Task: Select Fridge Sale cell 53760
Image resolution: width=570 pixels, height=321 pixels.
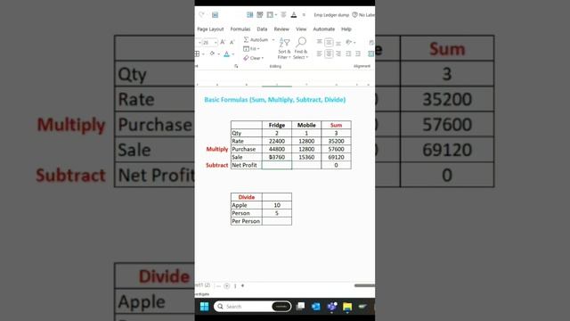Action: 277,157
